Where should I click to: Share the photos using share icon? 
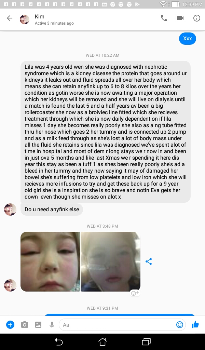[x=149, y=261]
